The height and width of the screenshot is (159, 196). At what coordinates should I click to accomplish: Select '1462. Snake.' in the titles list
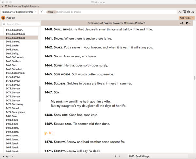12,46
